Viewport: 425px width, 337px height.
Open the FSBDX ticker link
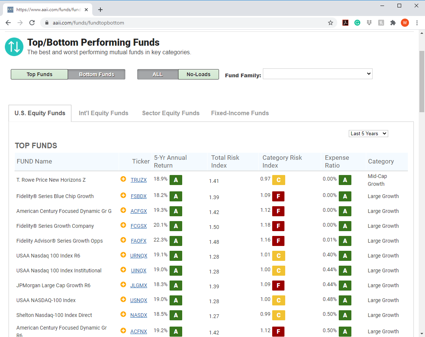pyautogui.click(x=138, y=196)
